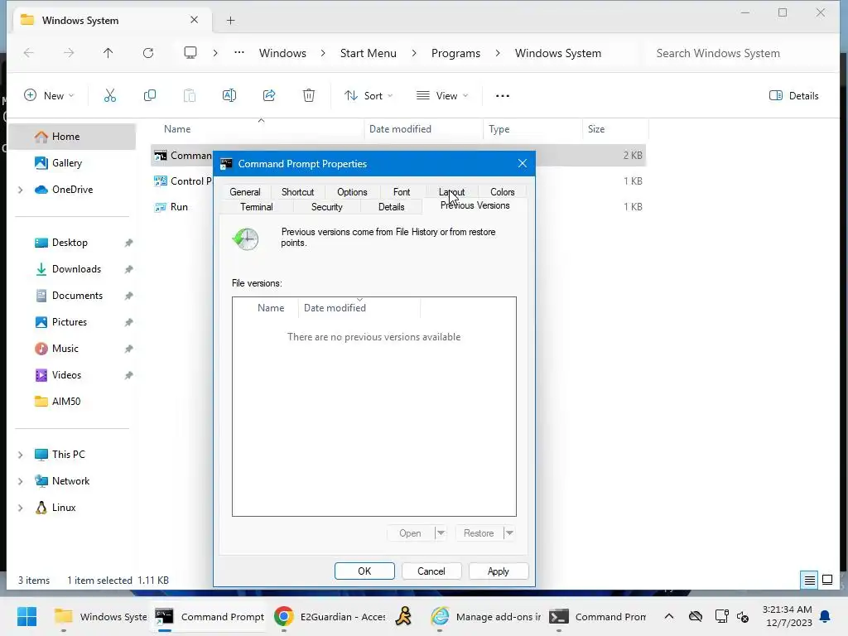Select Home in the navigation pane
This screenshot has width=848, height=636.
pos(73,137)
